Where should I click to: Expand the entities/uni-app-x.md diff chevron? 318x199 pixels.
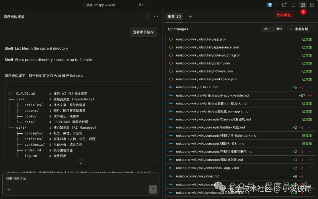click(x=310, y=168)
